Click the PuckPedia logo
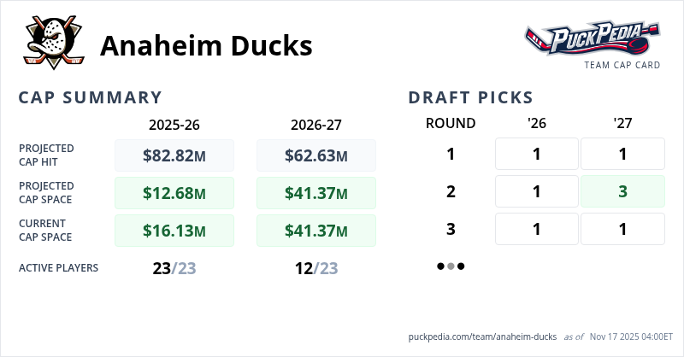Viewport: 684px width, 357px height. (593, 38)
